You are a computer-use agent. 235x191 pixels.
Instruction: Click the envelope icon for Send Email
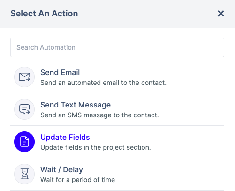[24, 77]
